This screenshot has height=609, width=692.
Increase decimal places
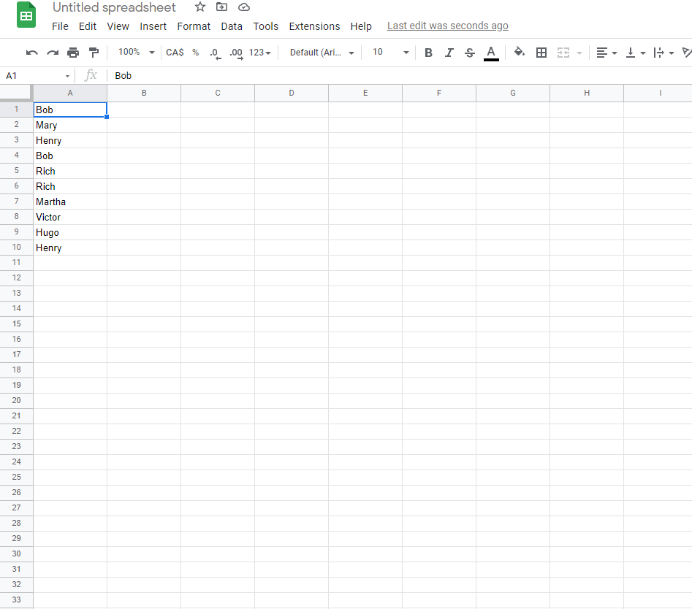point(235,52)
